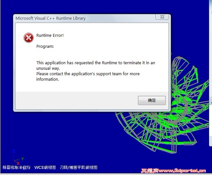
Task: Open the WCS:俯视图 status item
Action: click(45, 167)
